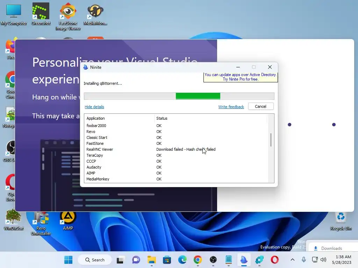This screenshot has height=268, width=358.
Task: Switch to the installer icon next to Ninite on the taskbar
Action: click(x=259, y=260)
